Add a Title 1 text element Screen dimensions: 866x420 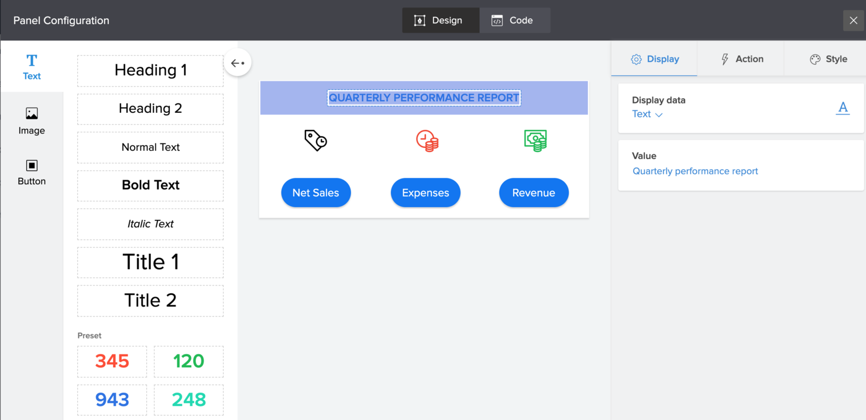click(x=150, y=262)
